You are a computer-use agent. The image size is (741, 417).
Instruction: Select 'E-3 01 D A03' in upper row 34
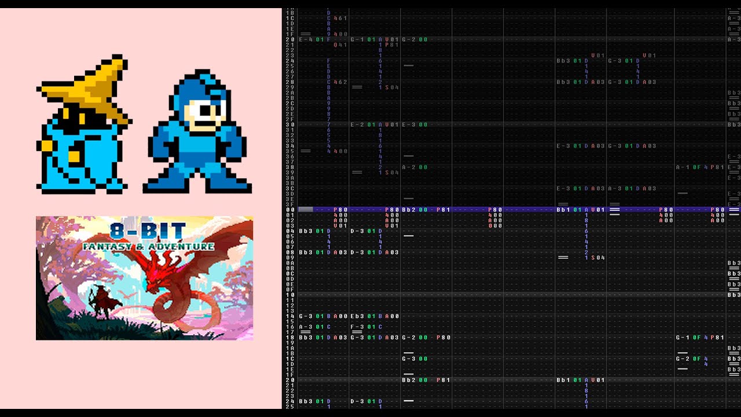pos(581,146)
